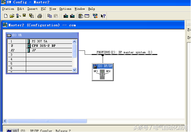
Task: Toggle the hardware Catalog view icon
Action: coord(81,16)
